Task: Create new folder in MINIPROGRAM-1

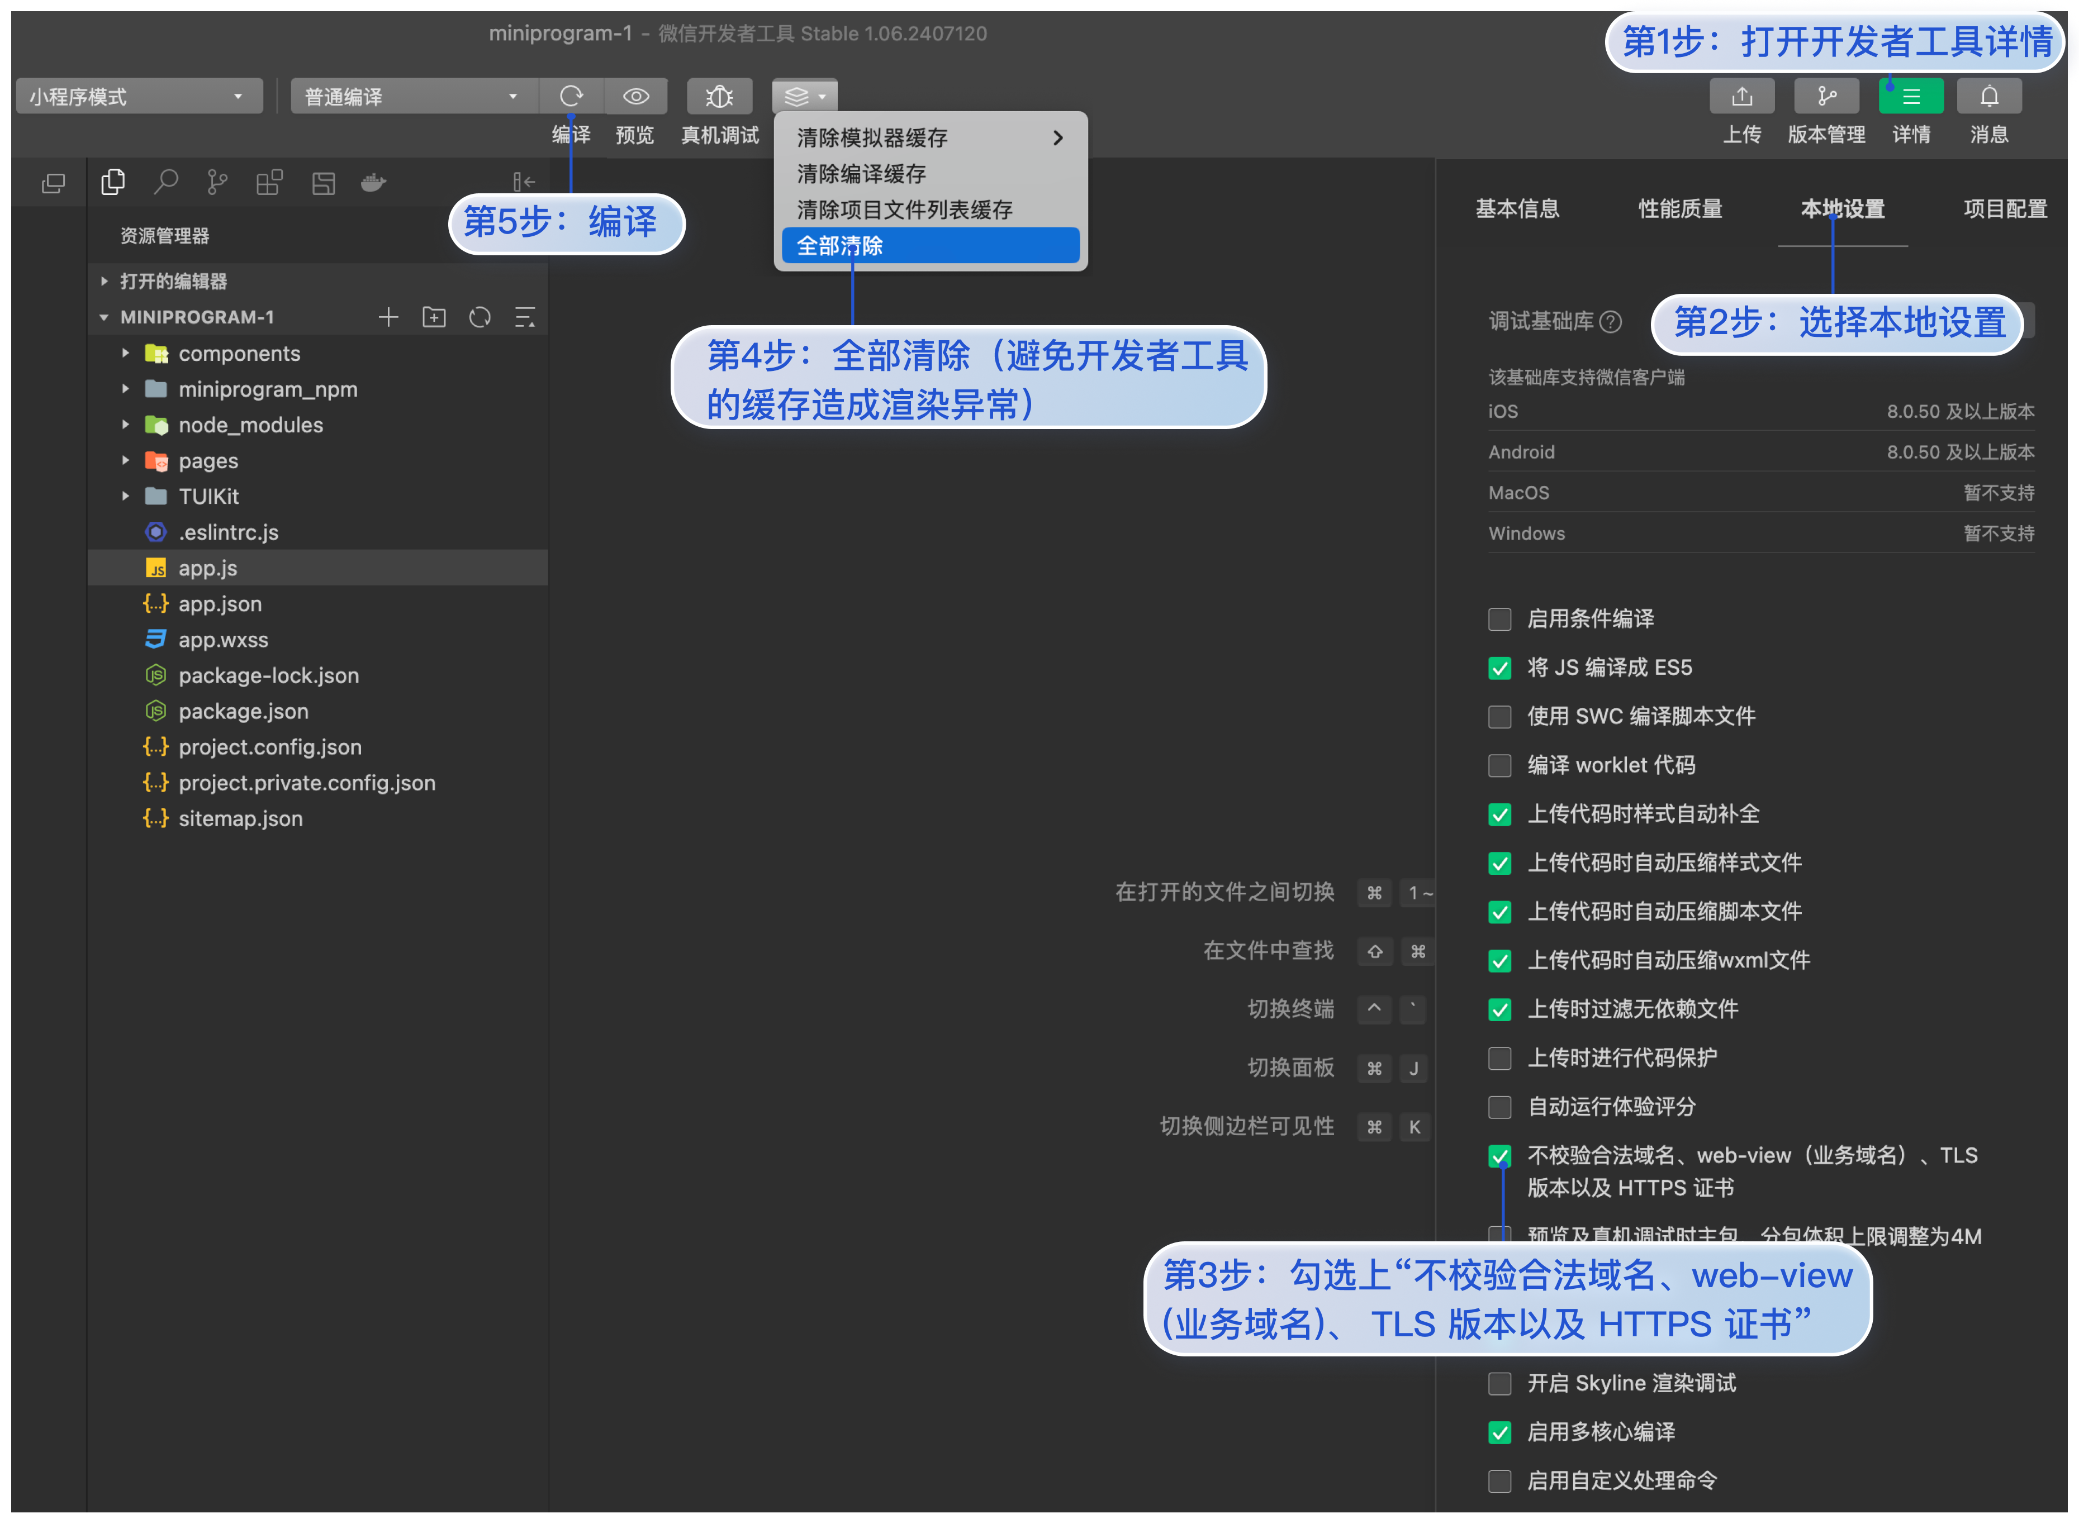Action: (x=434, y=317)
